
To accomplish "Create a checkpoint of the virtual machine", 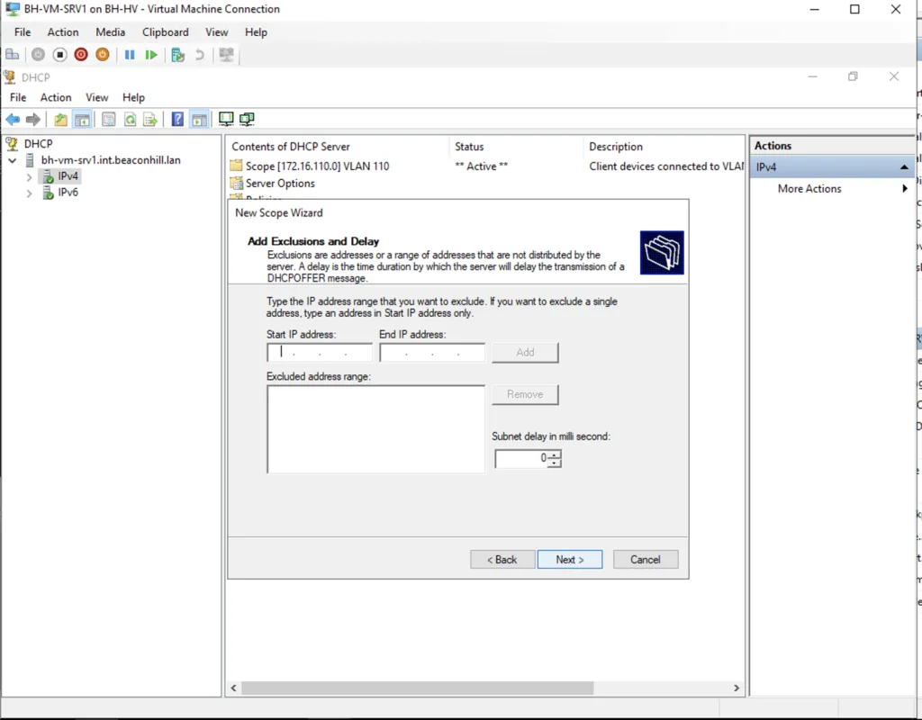I will (177, 55).
